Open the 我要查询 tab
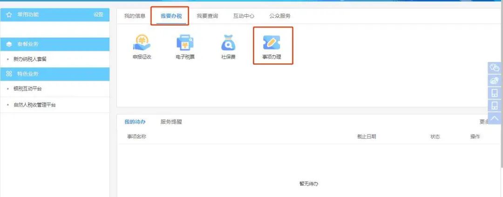Screen dimensions: 503x197 pyautogui.click(x=207, y=16)
